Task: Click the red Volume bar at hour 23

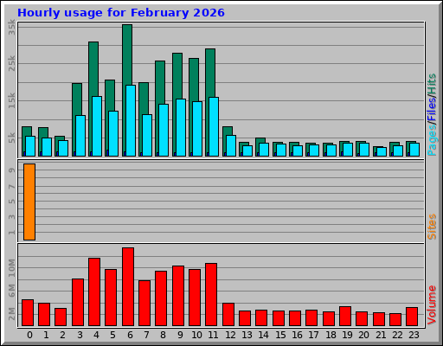Action: [x=412, y=317]
